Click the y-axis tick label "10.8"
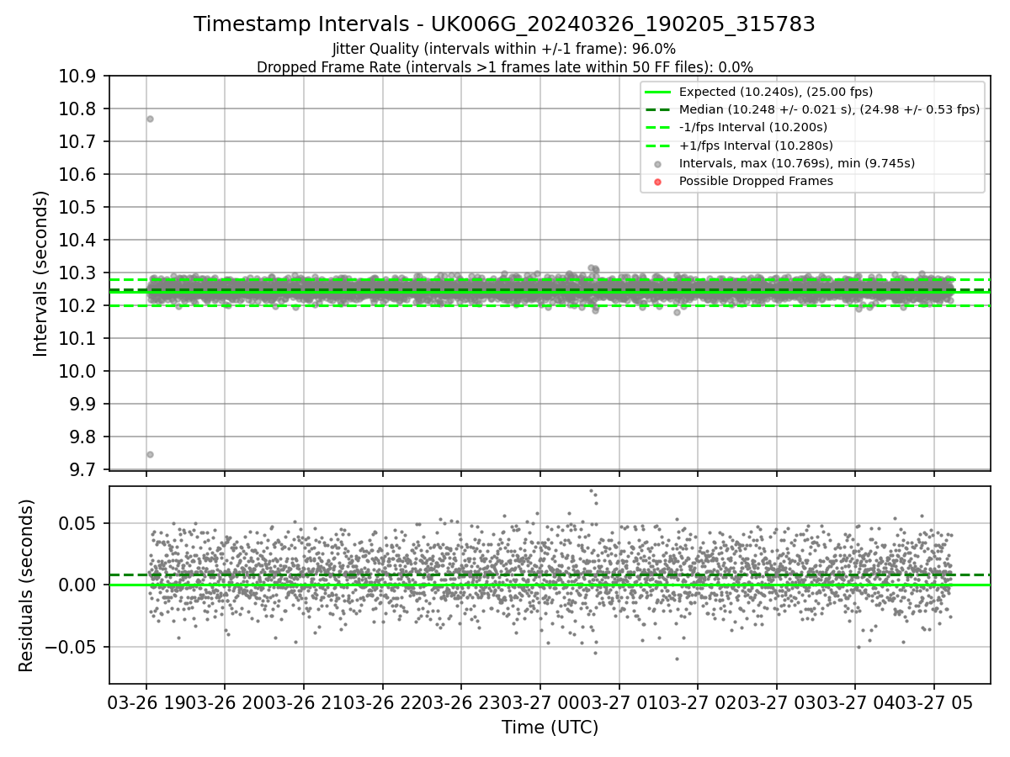 pos(78,109)
